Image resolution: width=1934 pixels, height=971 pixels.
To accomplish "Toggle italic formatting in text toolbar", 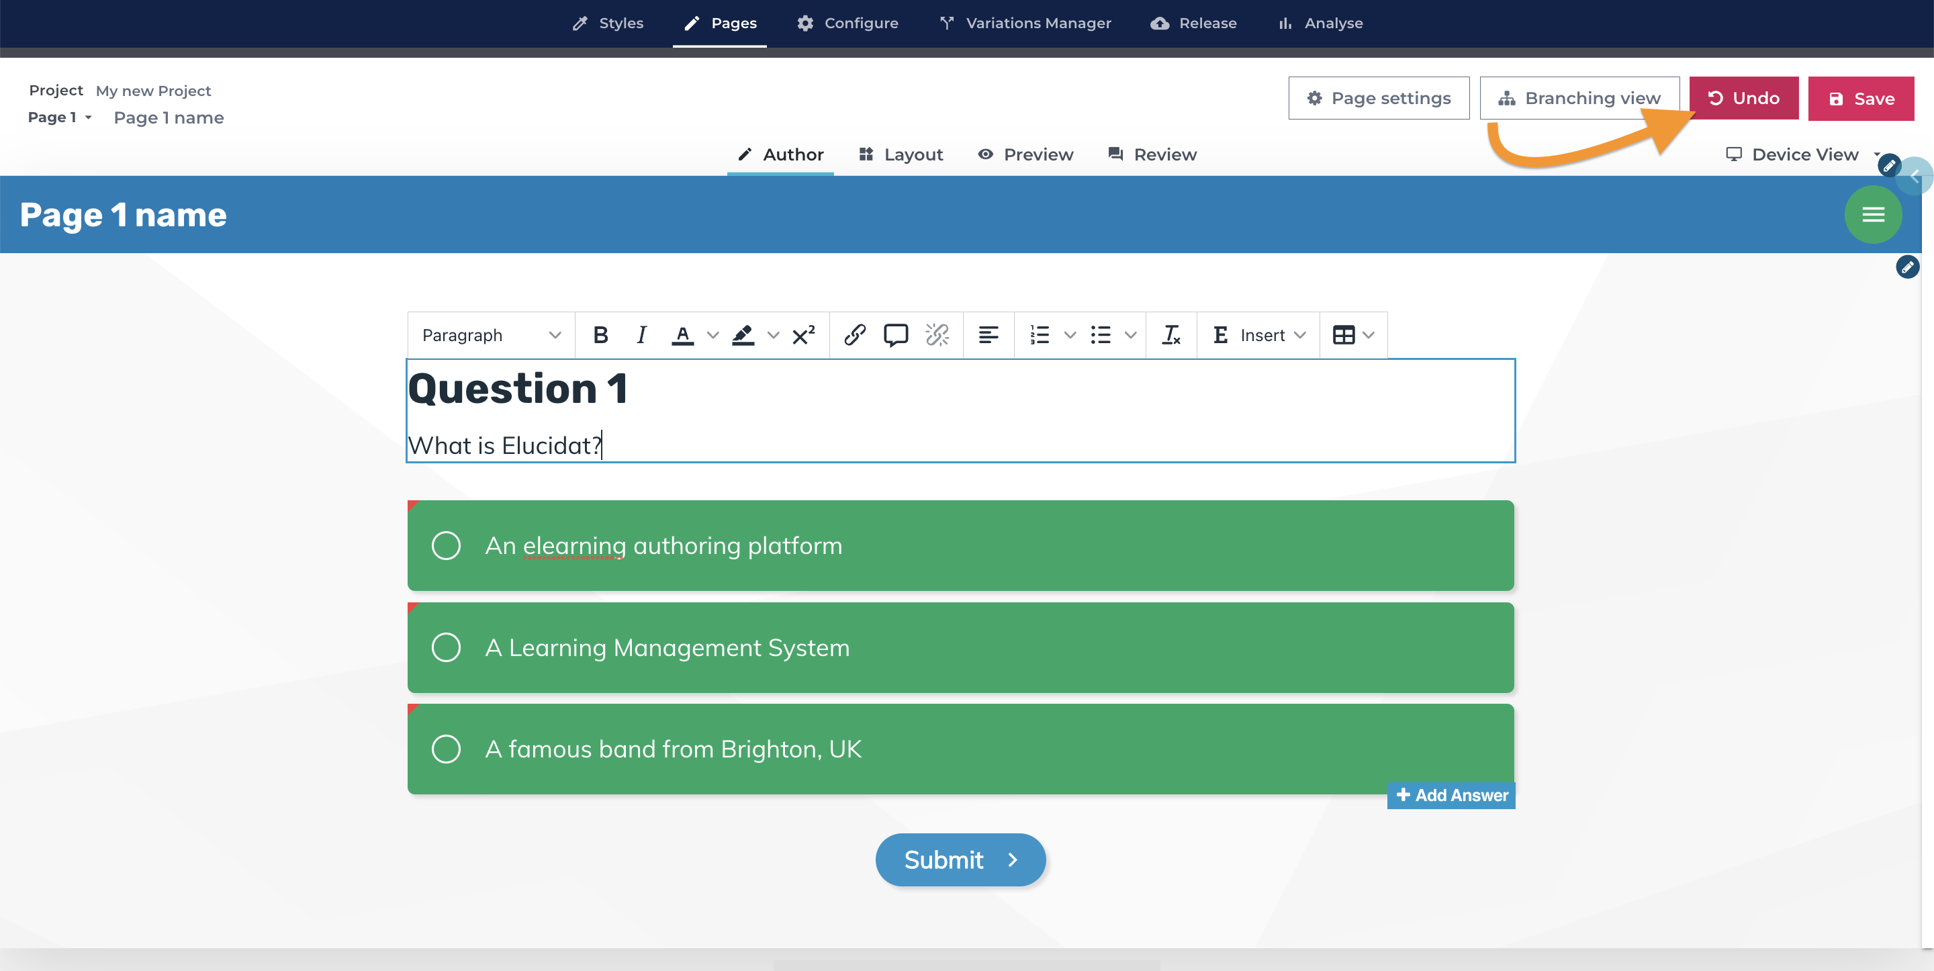I will (641, 335).
